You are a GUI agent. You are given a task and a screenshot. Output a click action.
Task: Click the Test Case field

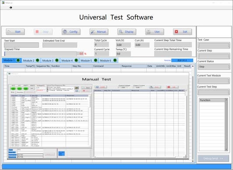point(214,45)
